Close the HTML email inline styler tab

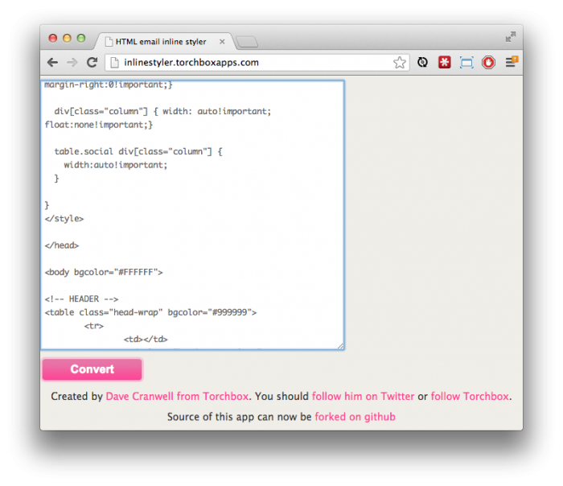(222, 42)
